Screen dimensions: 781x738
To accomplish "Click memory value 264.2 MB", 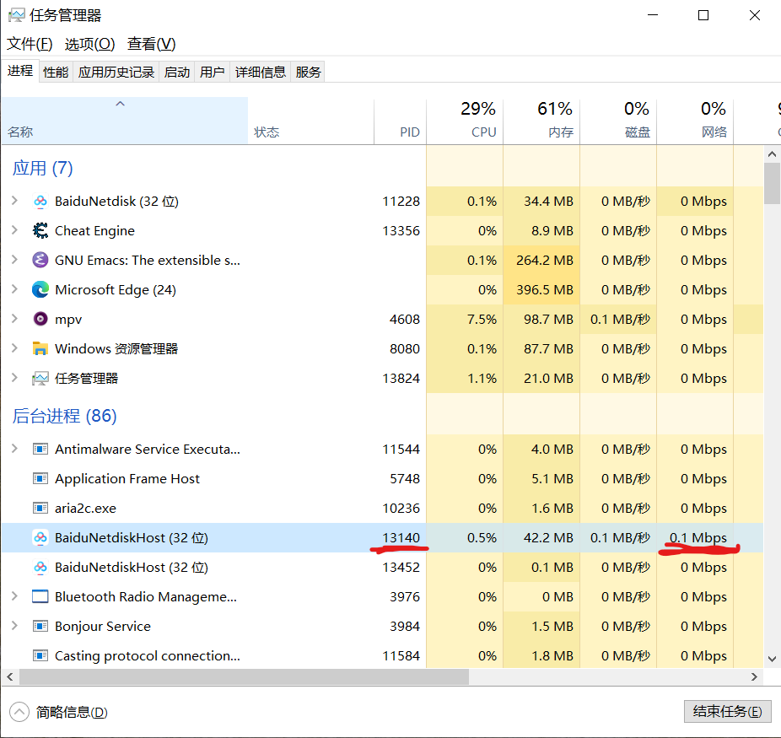I will pos(544,261).
